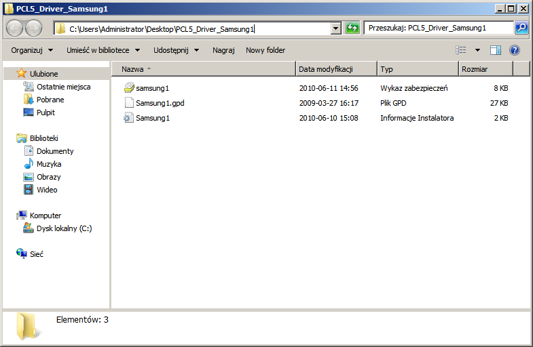Click the search magnifier button
This screenshot has height=347, width=533.
click(521, 28)
